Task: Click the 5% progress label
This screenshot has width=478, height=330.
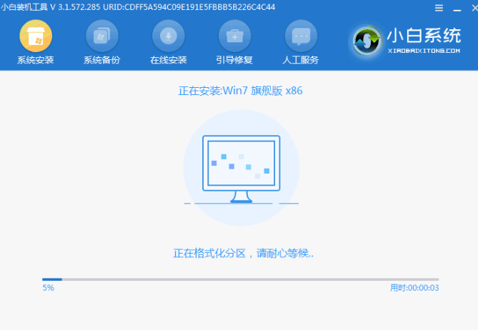Action: pyautogui.click(x=48, y=288)
